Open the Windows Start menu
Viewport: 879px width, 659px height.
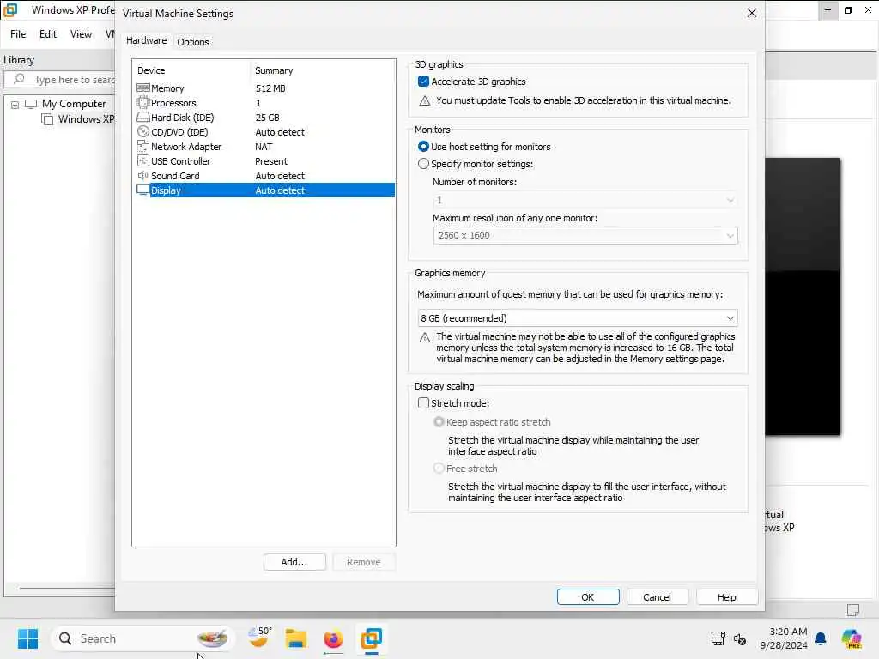(x=27, y=638)
